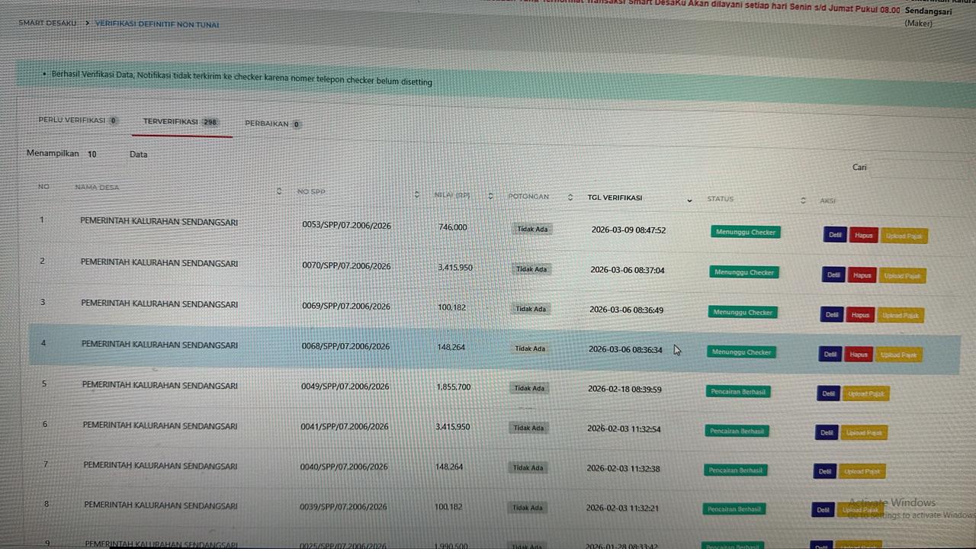The height and width of the screenshot is (549, 976).
Task: Sort by the POTONGAN column arrow
Action: click(570, 197)
